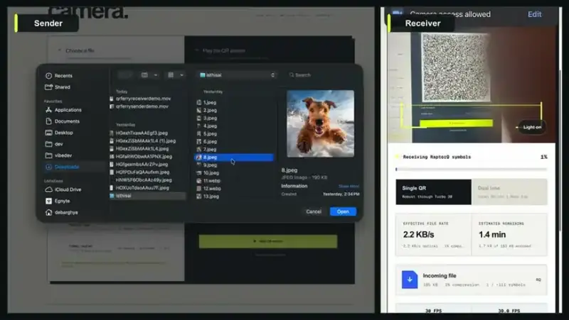Click the magnifier icon in Search field
Viewport: 569px width, 320px height.
(x=292, y=75)
